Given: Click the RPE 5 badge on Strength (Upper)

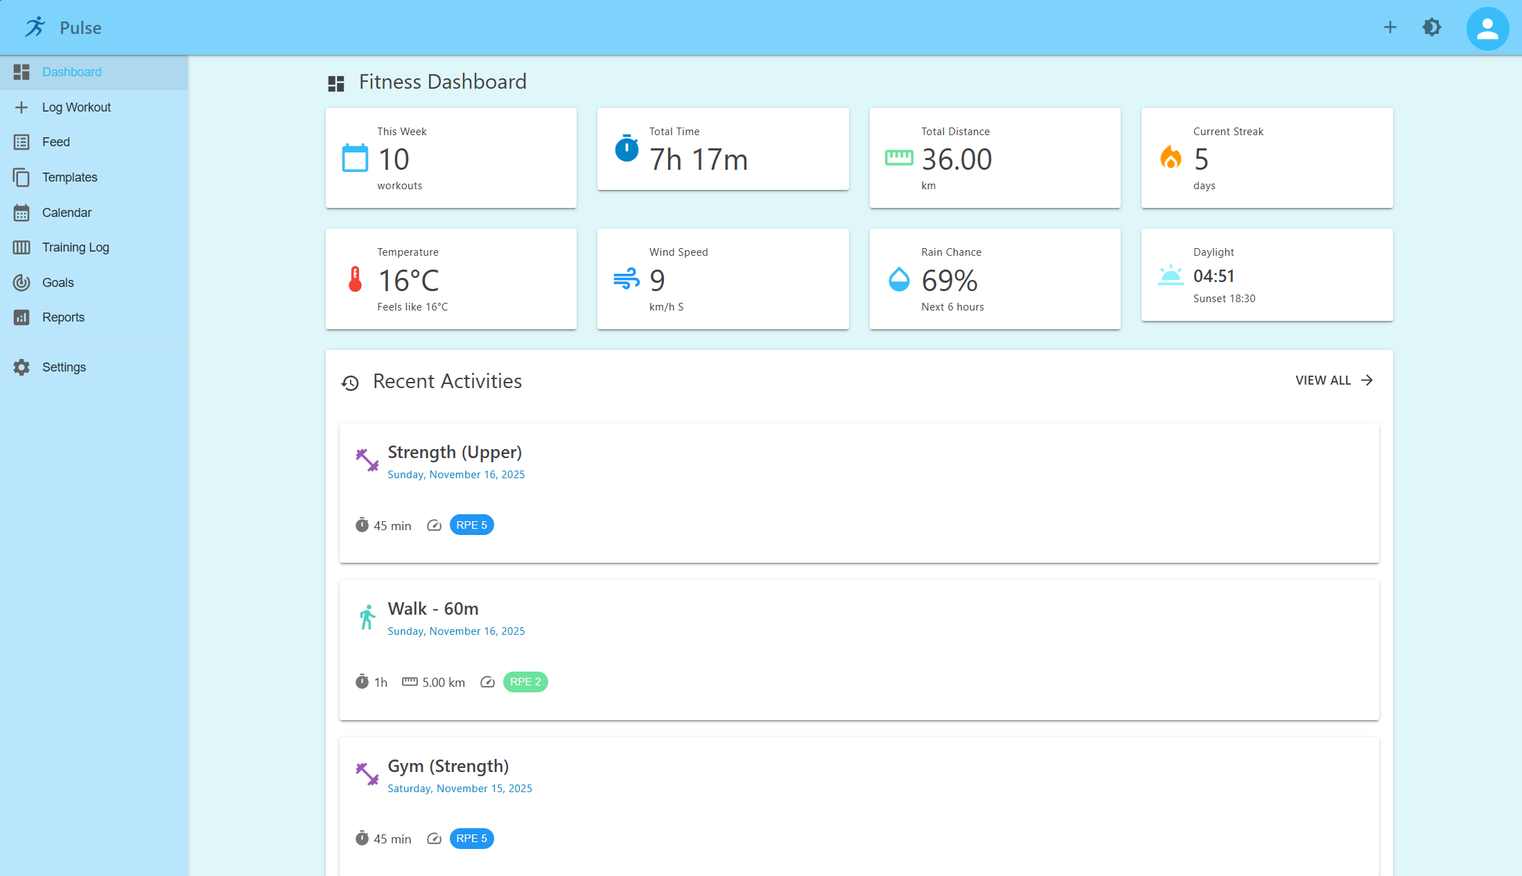Looking at the screenshot, I should point(471,525).
